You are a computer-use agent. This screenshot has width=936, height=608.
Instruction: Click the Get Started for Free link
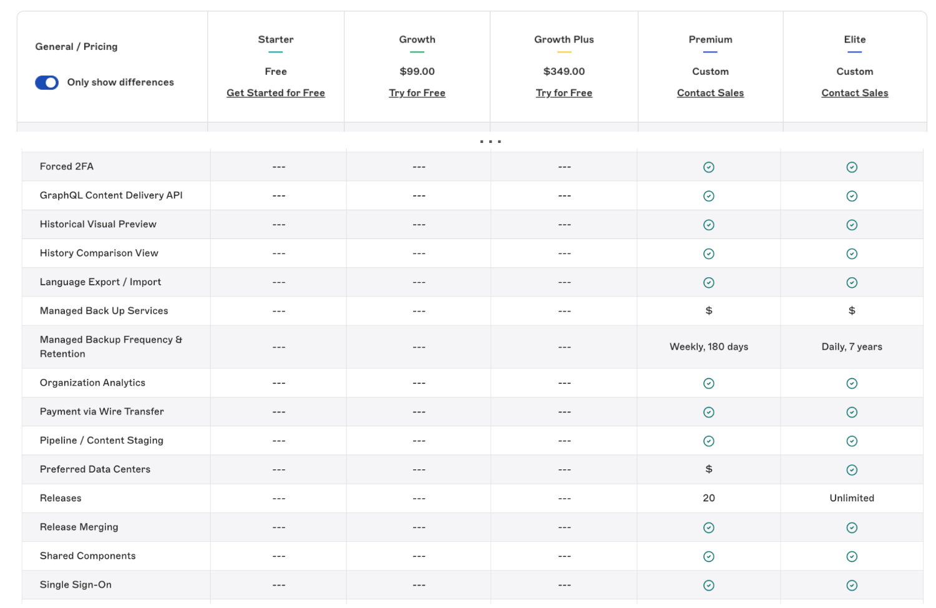pyautogui.click(x=275, y=93)
